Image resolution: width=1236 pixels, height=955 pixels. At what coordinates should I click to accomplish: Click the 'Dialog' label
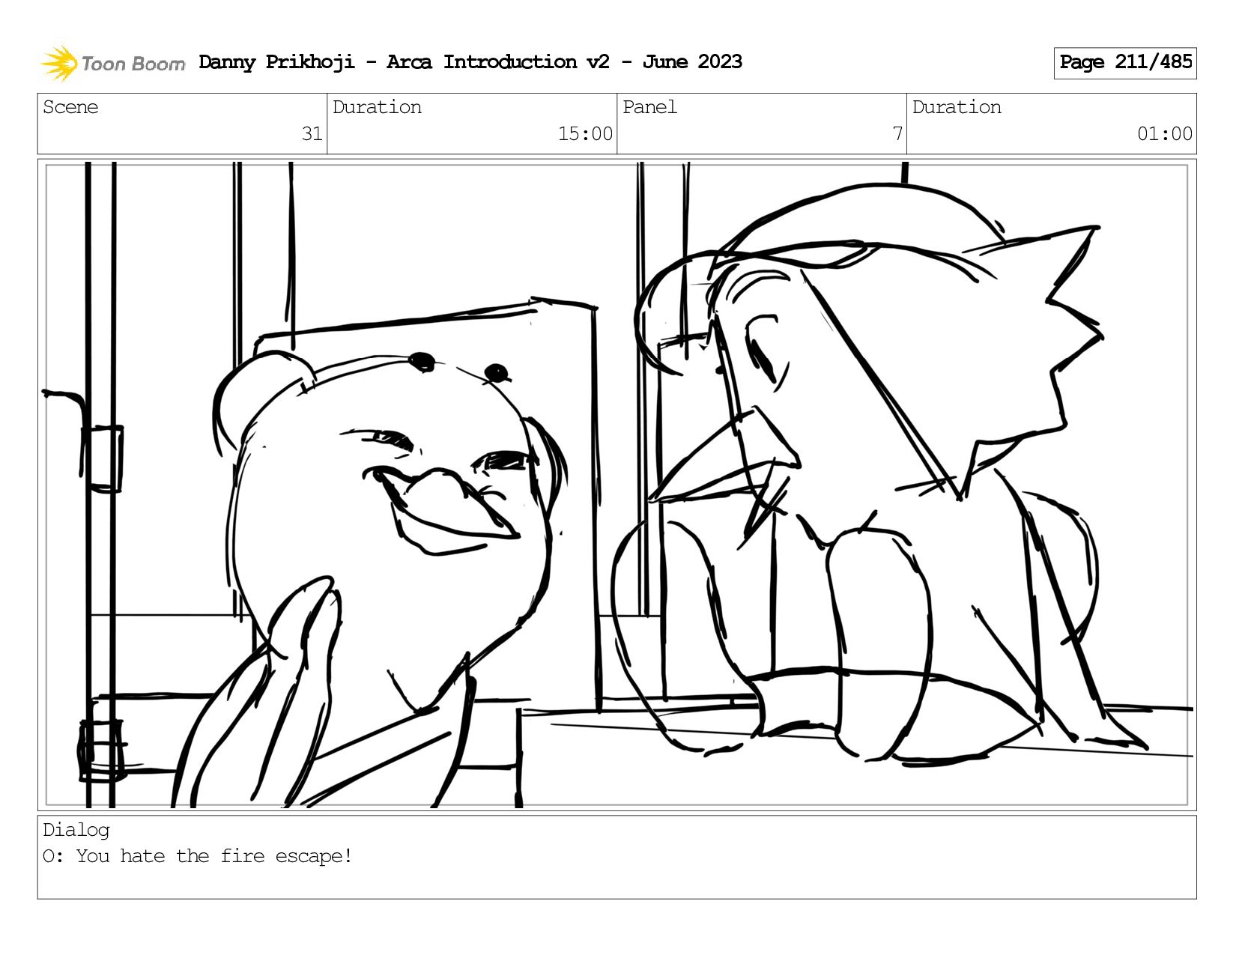pos(76,830)
